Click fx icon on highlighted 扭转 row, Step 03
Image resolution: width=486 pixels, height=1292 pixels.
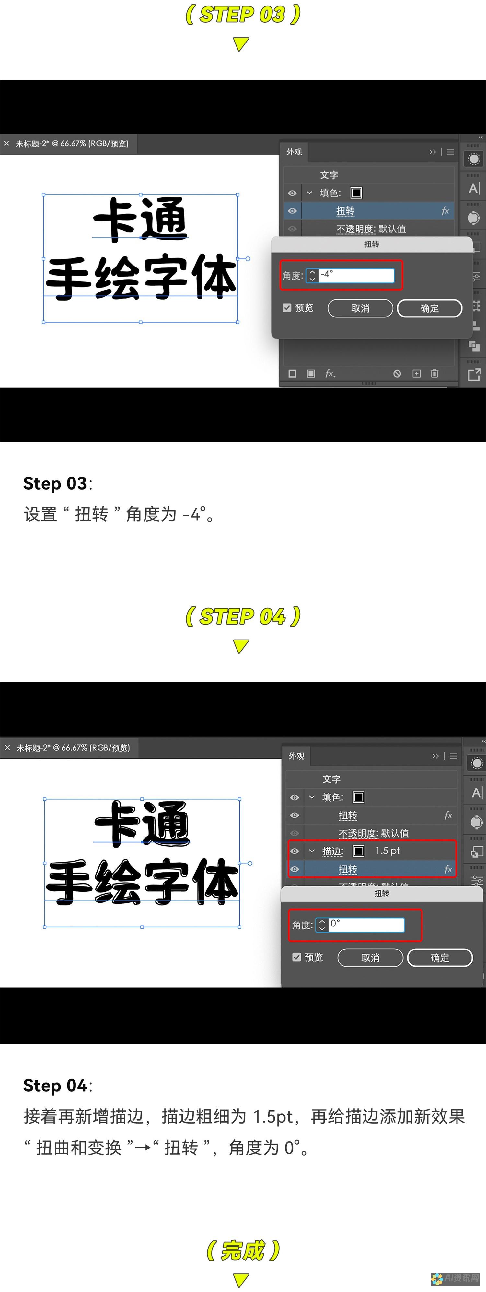pos(445,211)
